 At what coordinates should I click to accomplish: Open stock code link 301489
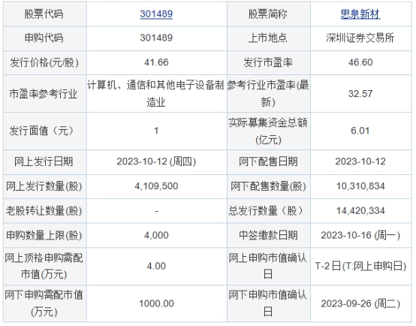coord(156,14)
